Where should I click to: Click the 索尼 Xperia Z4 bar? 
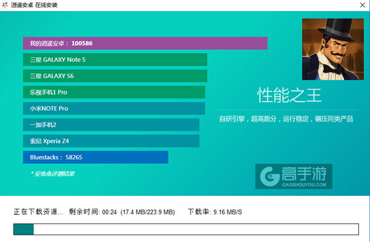click(x=111, y=141)
